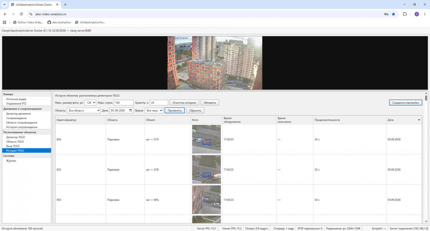Click the Макс. строк input field
The height and width of the screenshot is (231, 430).
(124, 103)
